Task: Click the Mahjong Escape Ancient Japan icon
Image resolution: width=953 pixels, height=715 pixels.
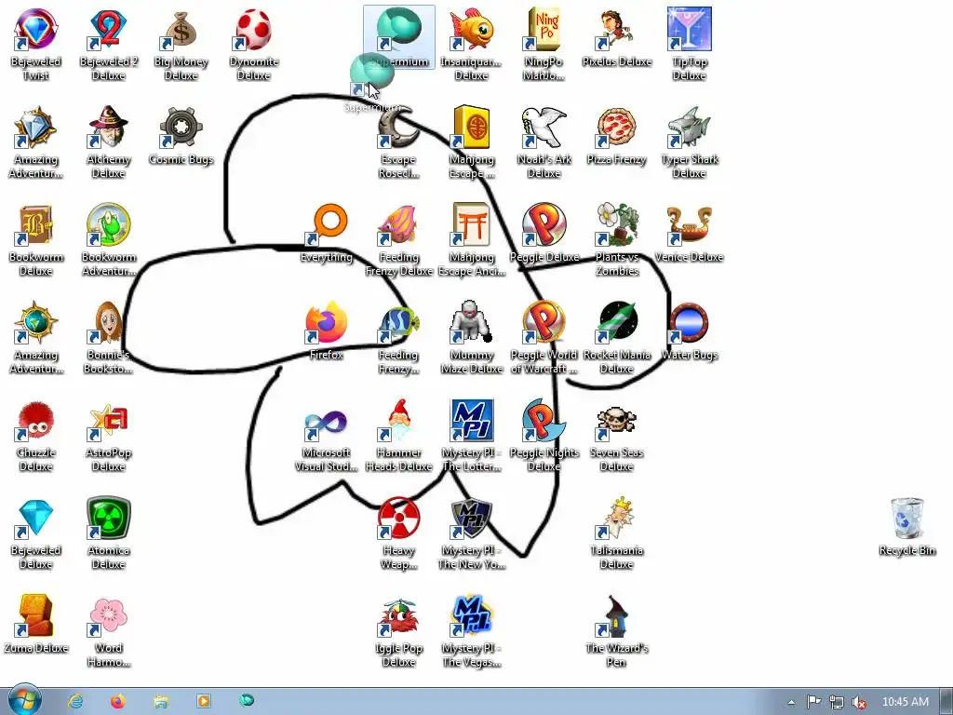Action: [472, 239]
